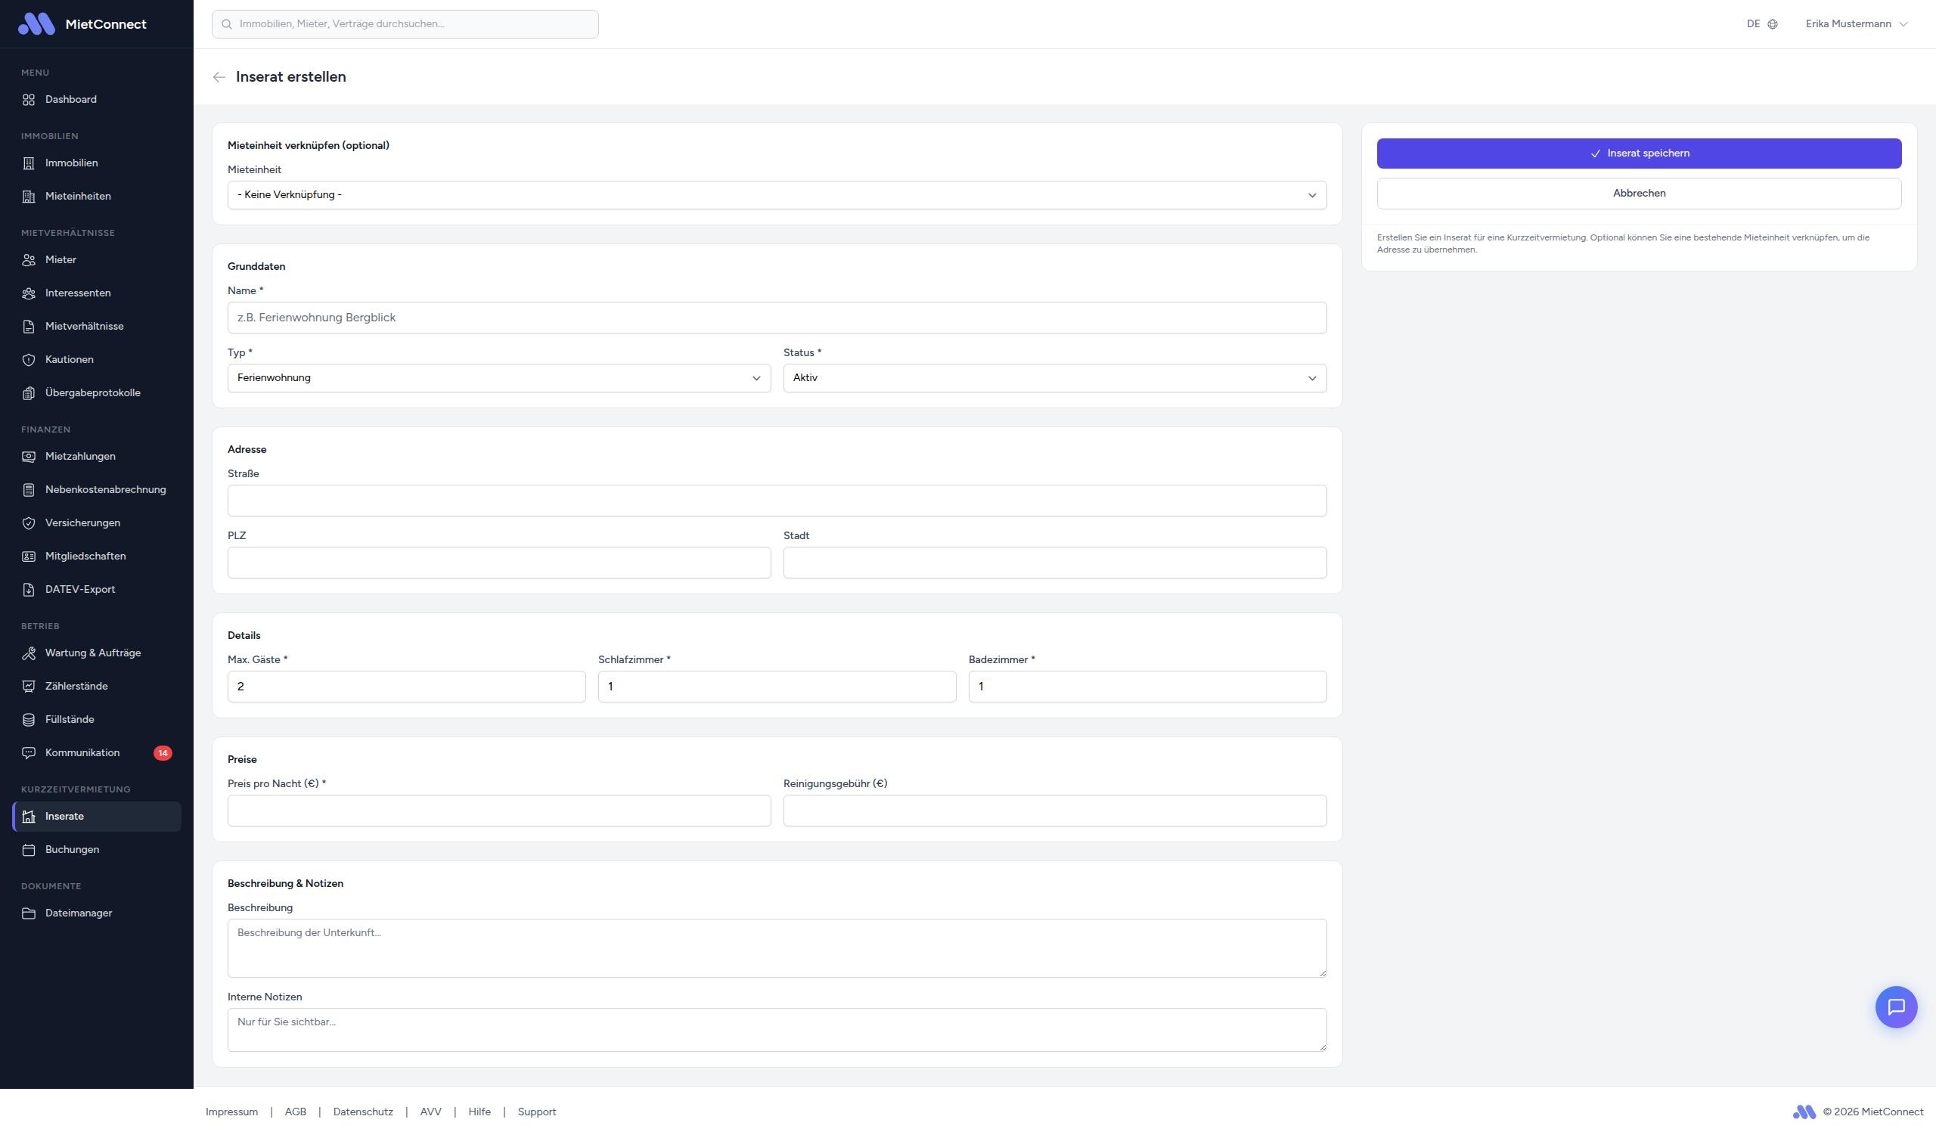Open the Status dropdown showing Aktiv
Screen dimensions: 1936x1138
pos(1054,378)
